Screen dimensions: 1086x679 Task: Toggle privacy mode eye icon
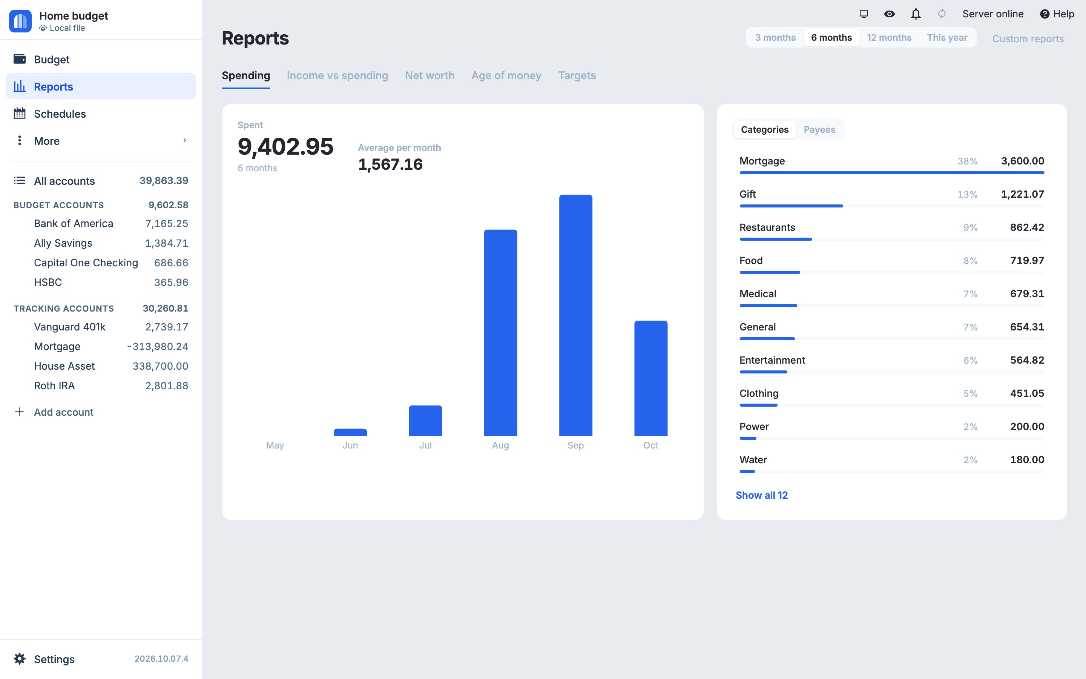[x=890, y=14]
